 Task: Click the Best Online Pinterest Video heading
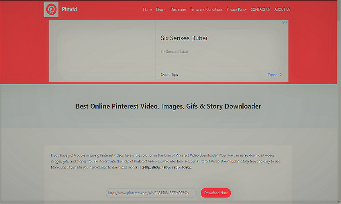click(168, 106)
